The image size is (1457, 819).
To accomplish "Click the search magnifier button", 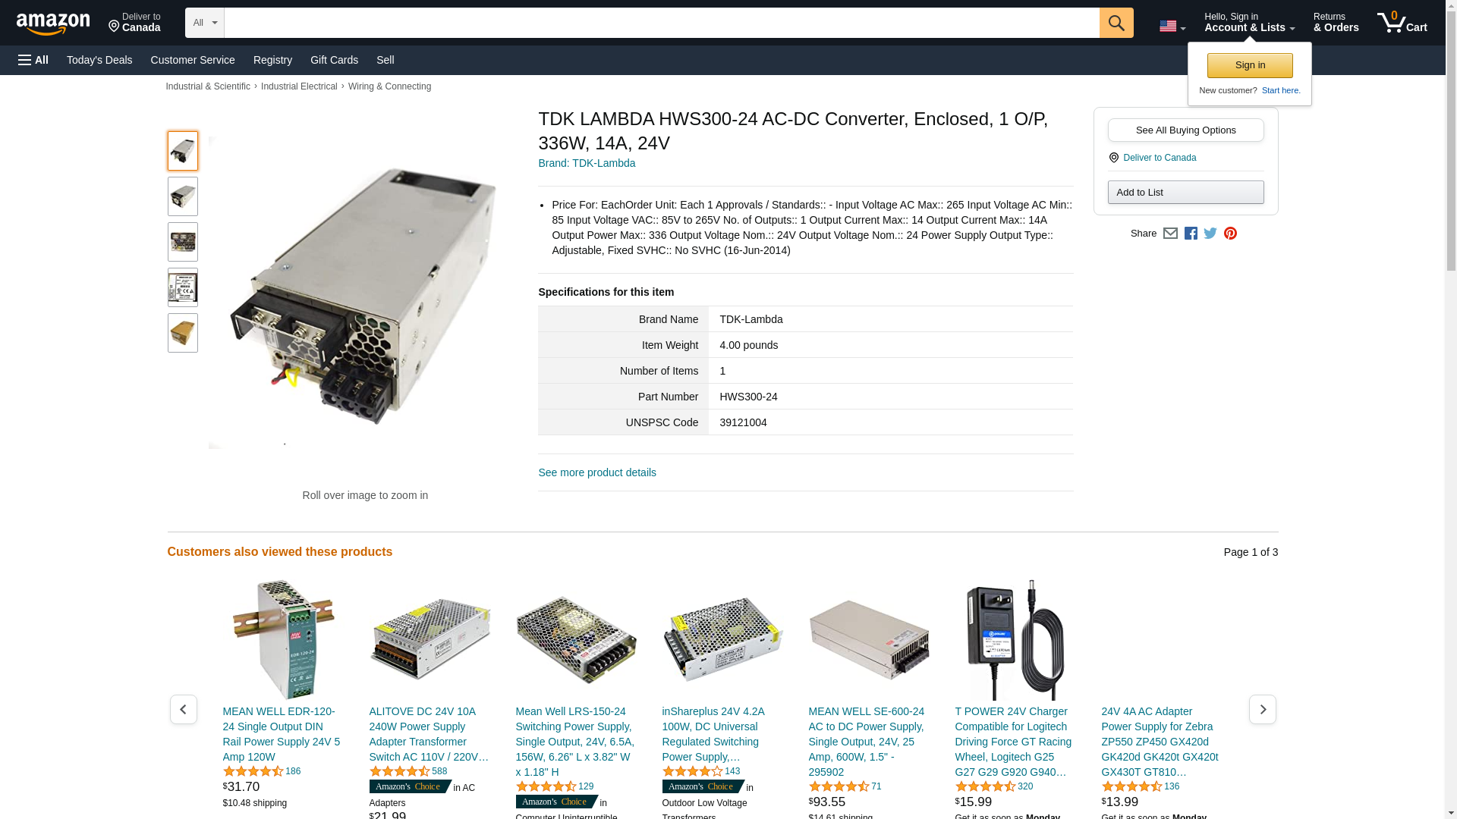I will tap(1116, 23).
